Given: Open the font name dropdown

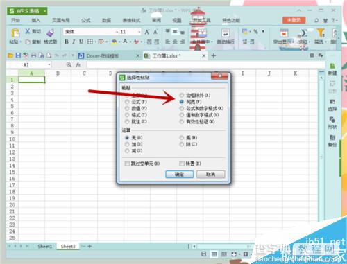Looking at the screenshot, I should 117,32.
